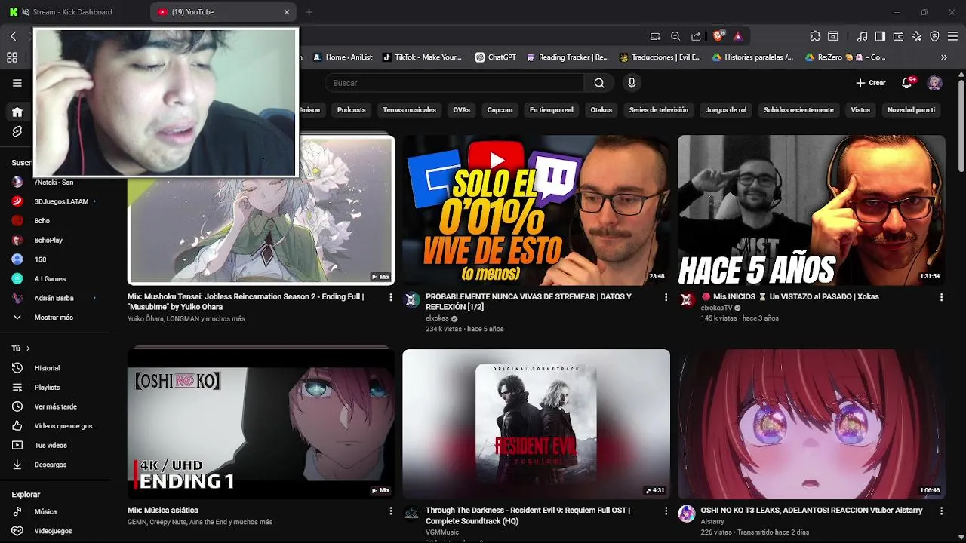This screenshot has height=543, width=966.
Task: Open Playlists in the sidebar
Action: [x=54, y=387]
